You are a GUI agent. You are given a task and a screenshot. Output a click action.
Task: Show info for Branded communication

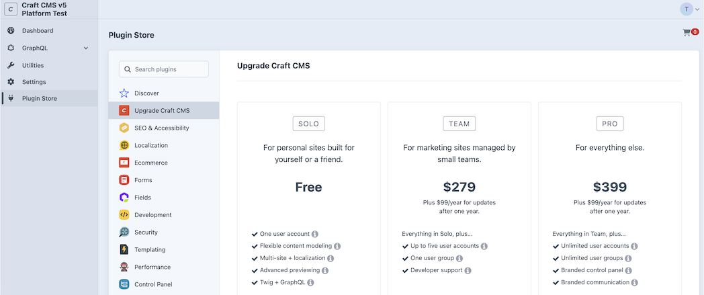(635, 282)
